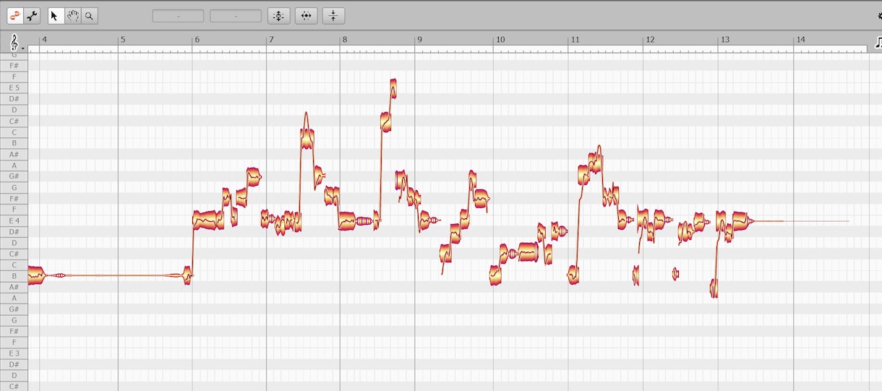Pick the magnifier zoom tool

click(x=89, y=15)
